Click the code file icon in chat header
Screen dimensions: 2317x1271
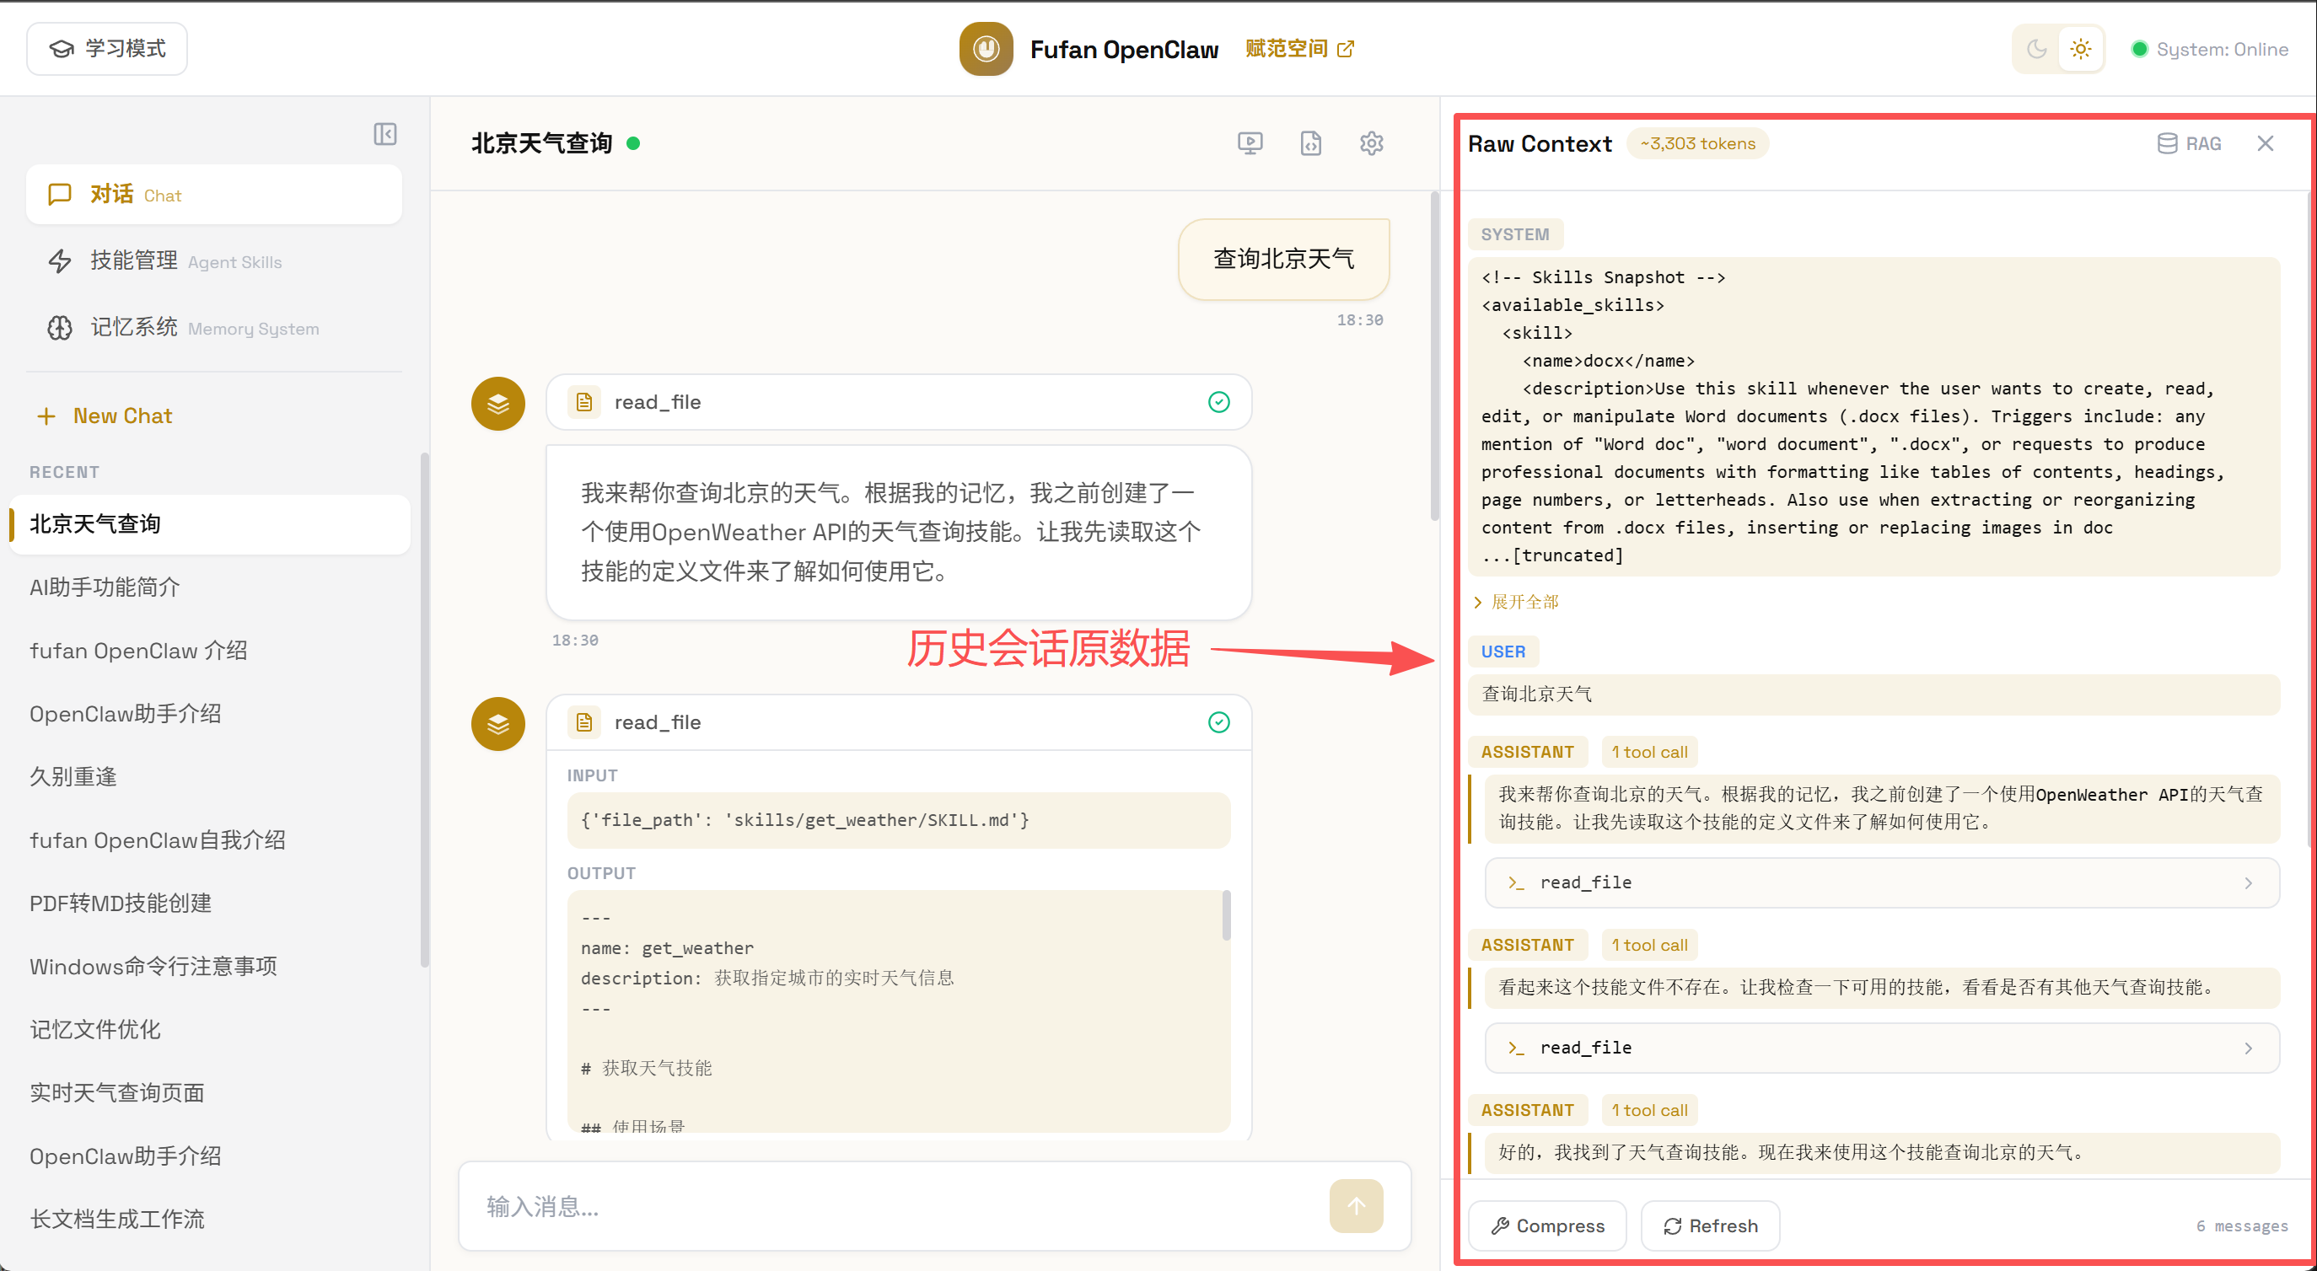[x=1310, y=143]
